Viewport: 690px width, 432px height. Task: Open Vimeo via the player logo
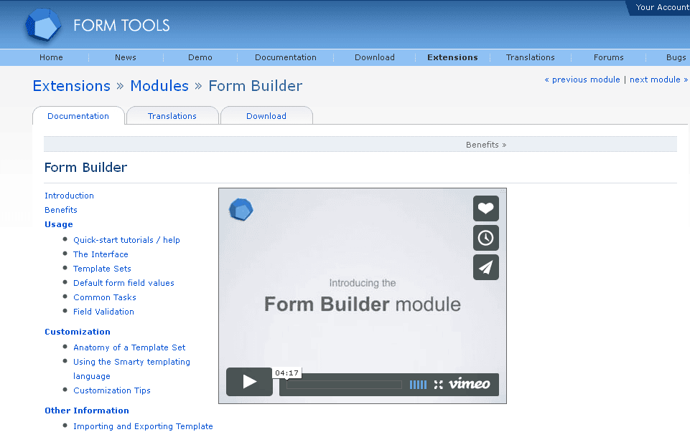pyautogui.click(x=469, y=384)
